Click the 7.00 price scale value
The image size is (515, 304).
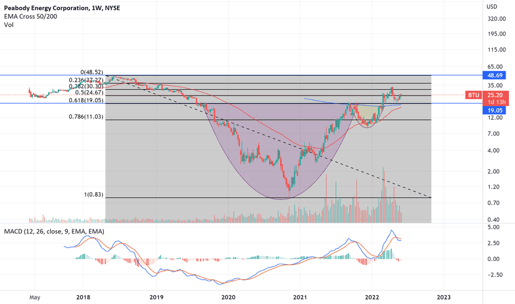[x=493, y=134]
